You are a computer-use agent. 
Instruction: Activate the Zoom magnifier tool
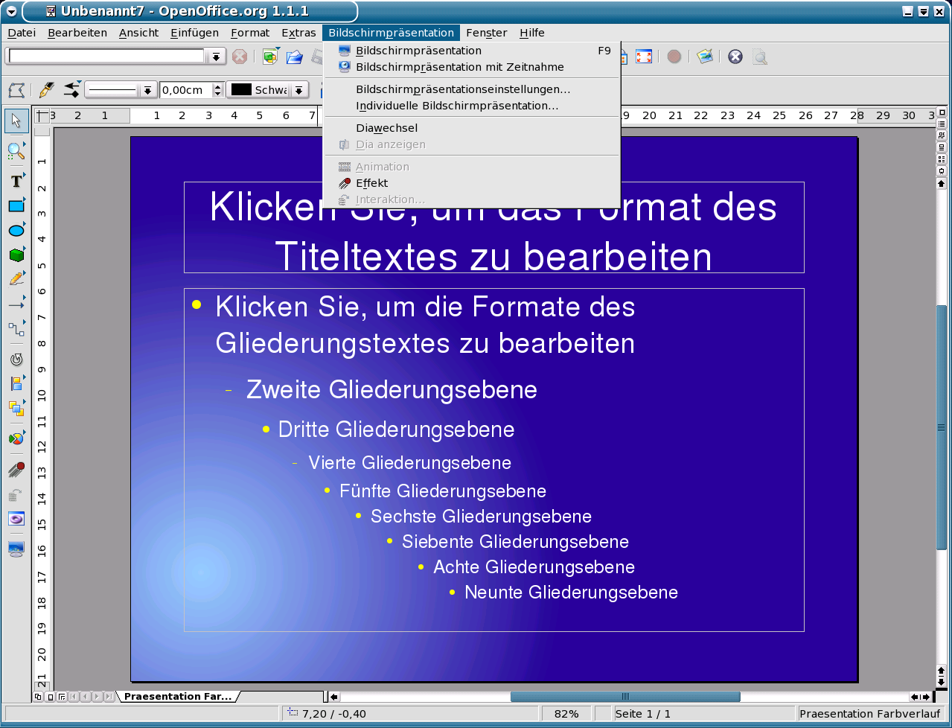(16, 151)
